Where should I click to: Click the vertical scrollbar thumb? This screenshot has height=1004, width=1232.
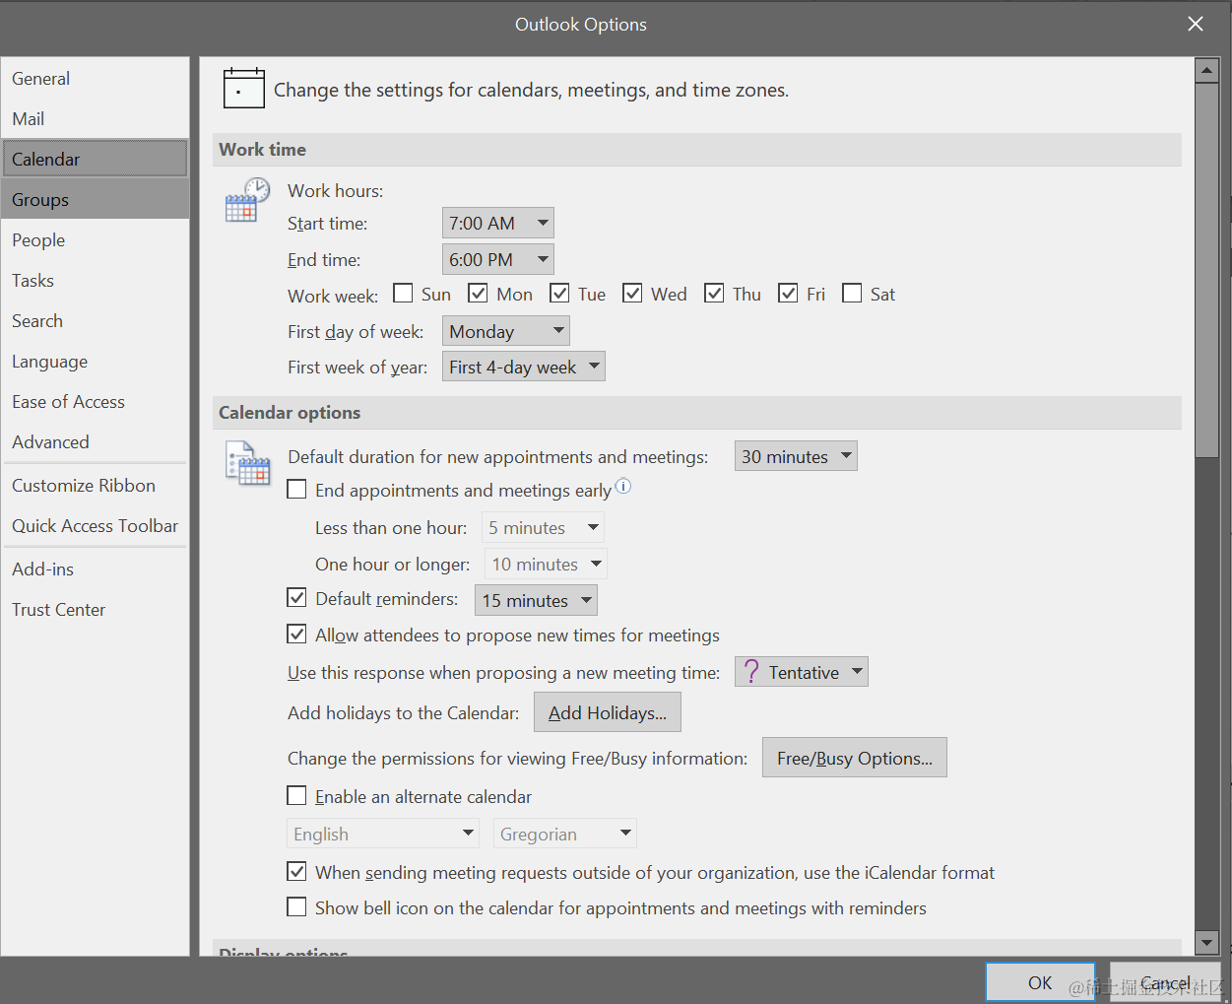[1207, 270]
